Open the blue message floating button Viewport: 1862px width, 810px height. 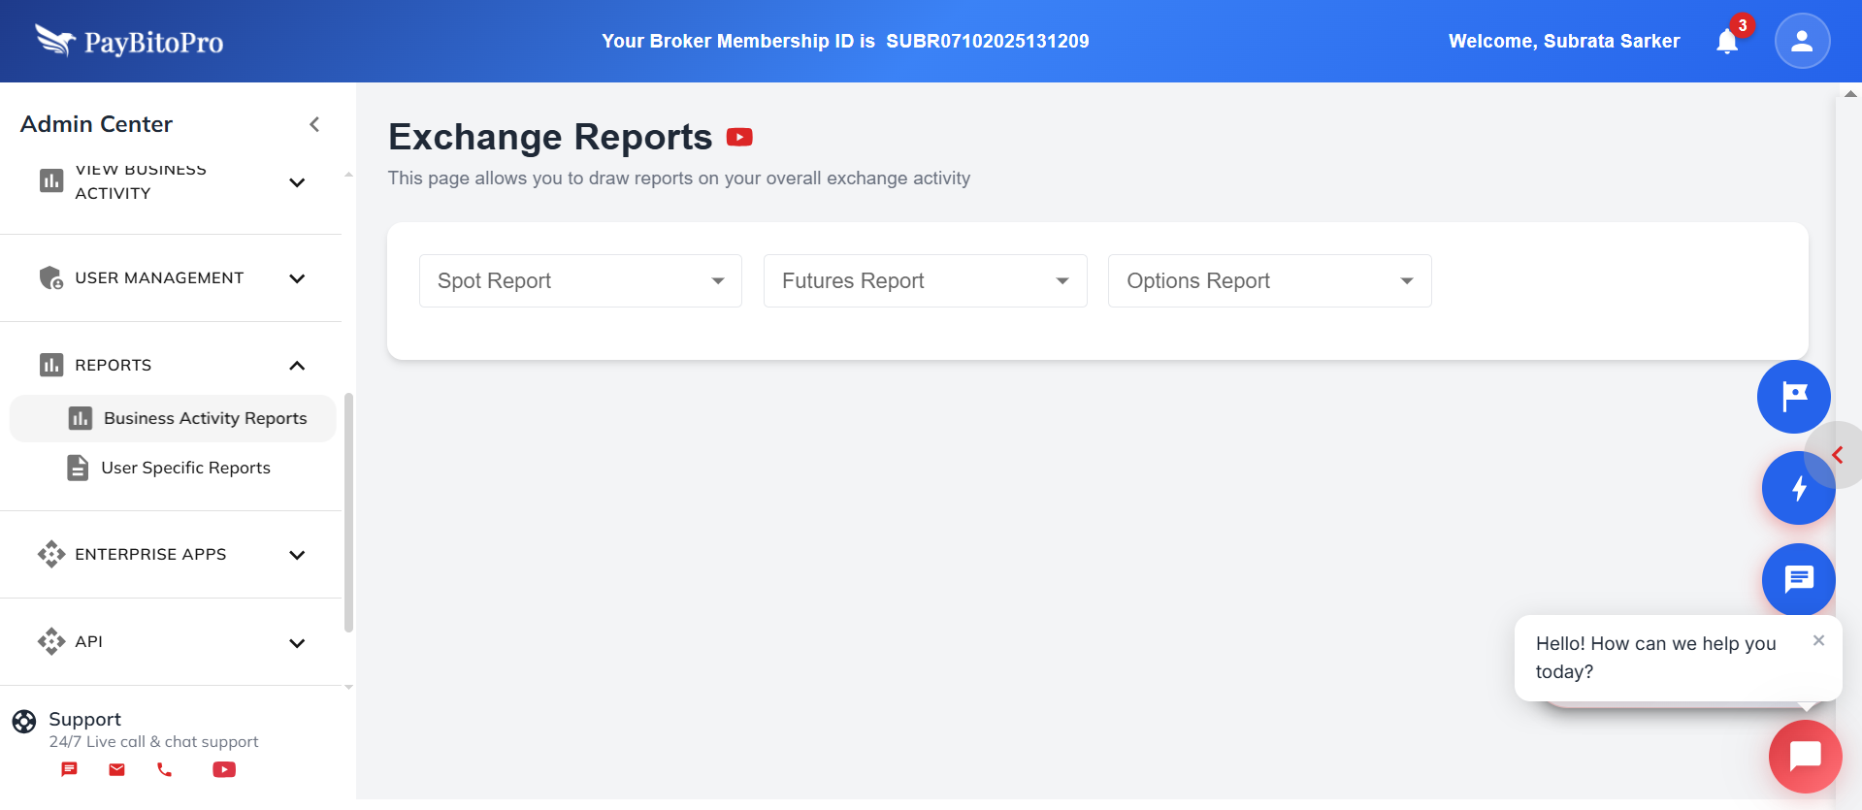pos(1798,579)
